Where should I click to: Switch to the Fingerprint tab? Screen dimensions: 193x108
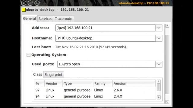(x=54, y=75)
